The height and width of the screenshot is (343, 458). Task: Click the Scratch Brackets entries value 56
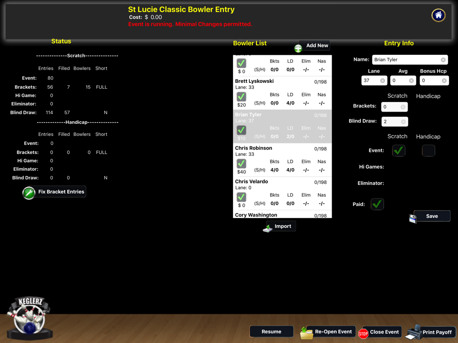click(x=50, y=87)
